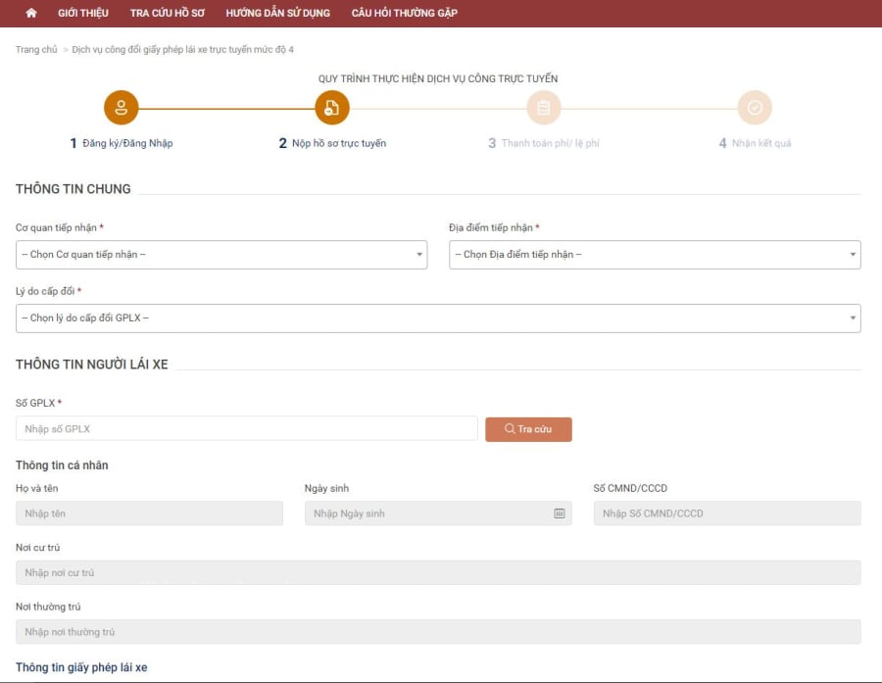Open the Tra cứu hồ sơ menu
The height and width of the screenshot is (683, 882).
167,13
